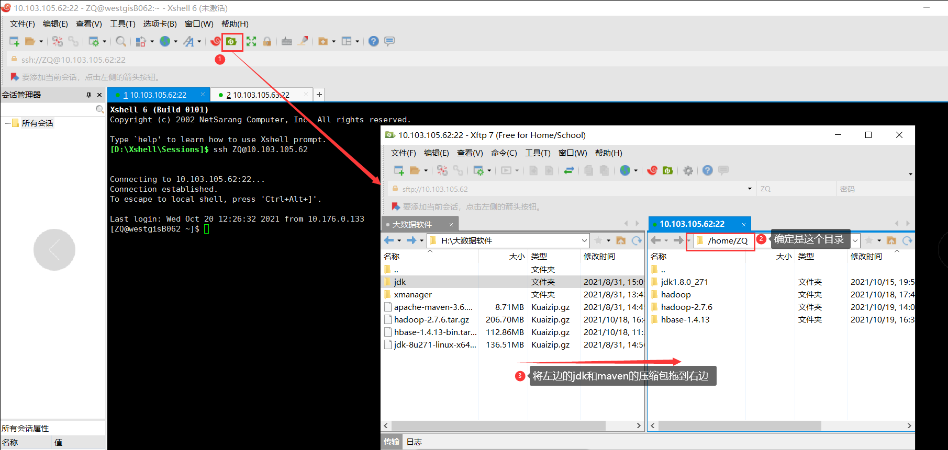Click the lock screen icon in Xshell toolbar
948x450 pixels.
tap(267, 41)
